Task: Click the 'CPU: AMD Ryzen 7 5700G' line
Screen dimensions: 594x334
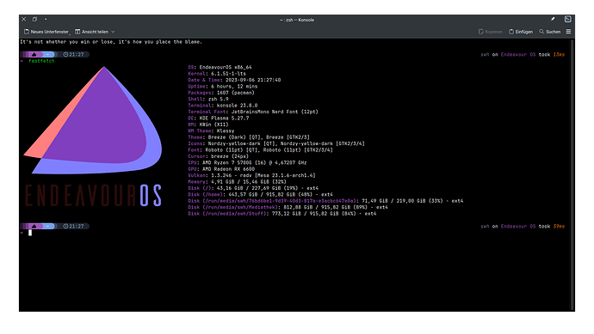Action: 247,163
